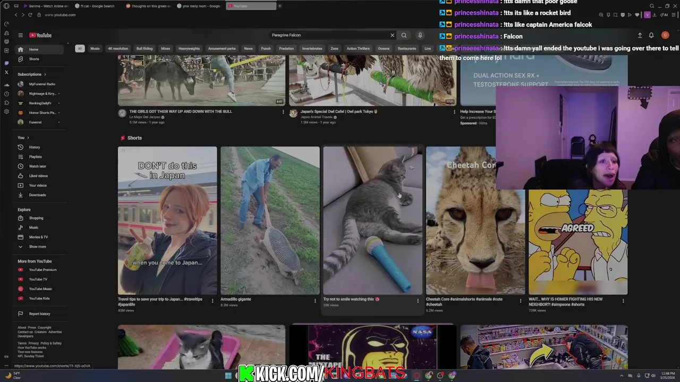Select the Action Thrillers filter chip
Screen dimensions: 680x382
358,48
